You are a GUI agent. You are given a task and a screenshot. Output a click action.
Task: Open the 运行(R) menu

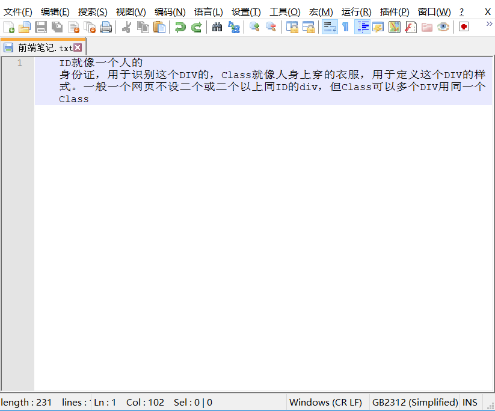click(x=357, y=12)
